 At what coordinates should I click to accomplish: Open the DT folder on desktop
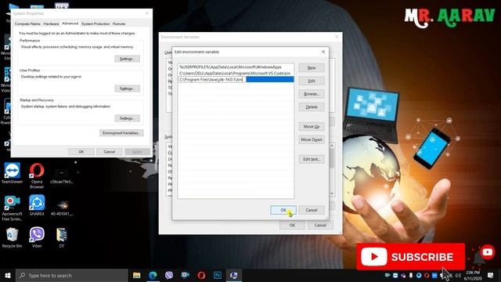[61, 238]
